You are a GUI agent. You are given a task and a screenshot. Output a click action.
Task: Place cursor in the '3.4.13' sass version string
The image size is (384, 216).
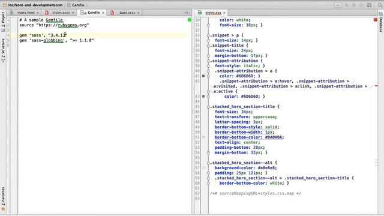coord(58,35)
